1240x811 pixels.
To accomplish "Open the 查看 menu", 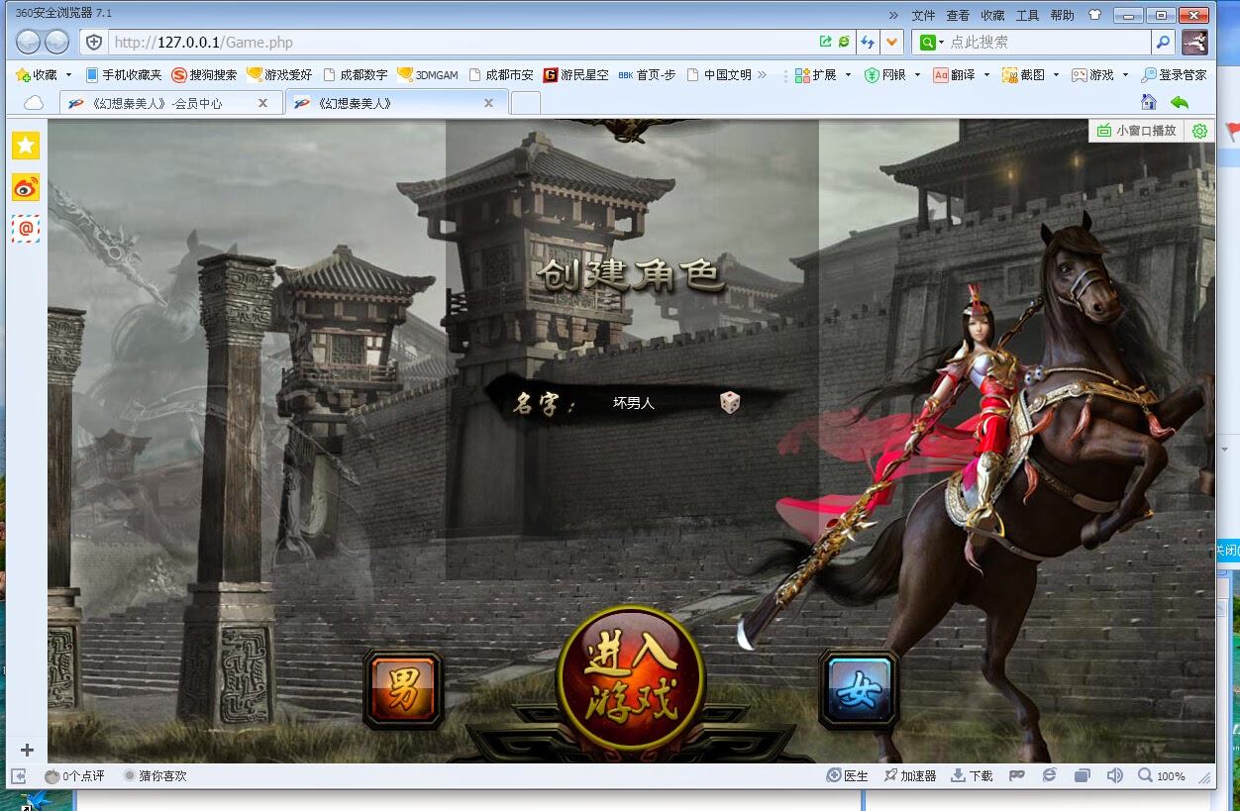I will pyautogui.click(x=958, y=15).
